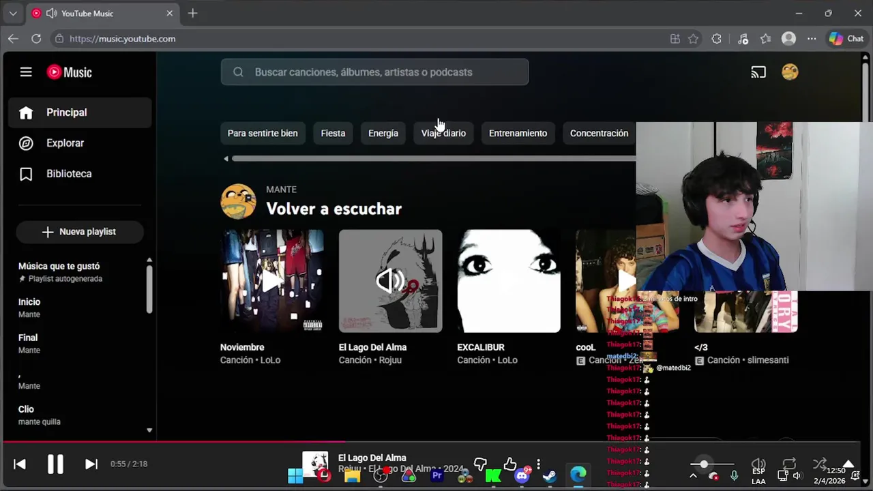The width and height of the screenshot is (873, 491).
Task: Click the YouTube Music logo
Action: pos(69,72)
